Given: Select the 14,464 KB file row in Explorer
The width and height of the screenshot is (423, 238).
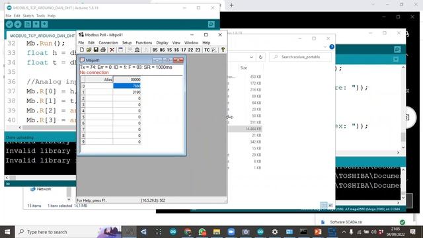Looking at the screenshot, I should pos(245,129).
